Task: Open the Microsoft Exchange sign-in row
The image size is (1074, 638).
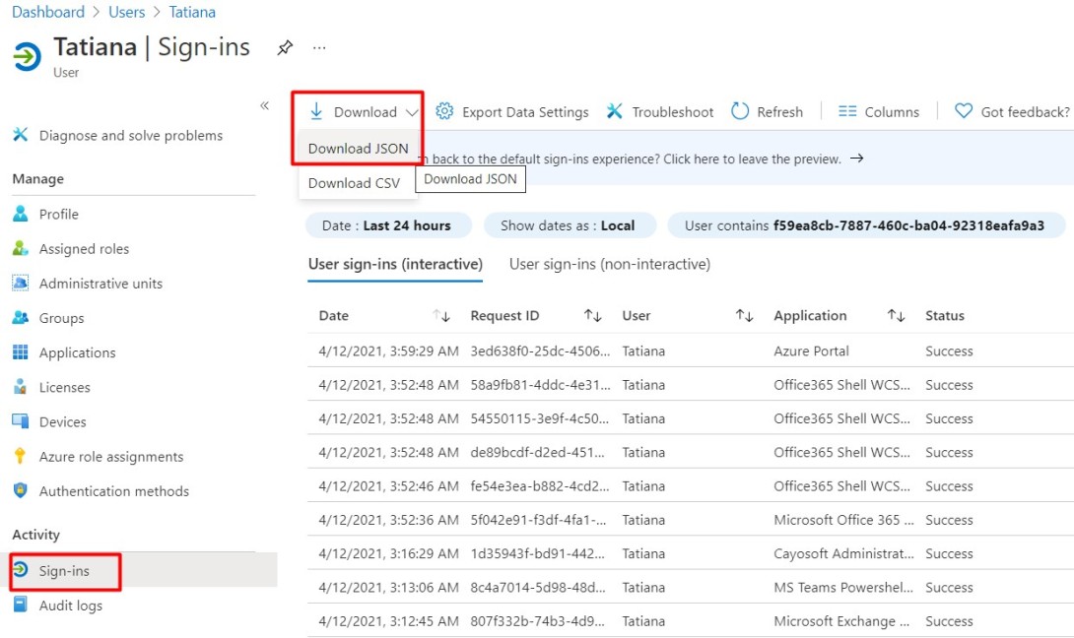Action: pyautogui.click(x=691, y=621)
